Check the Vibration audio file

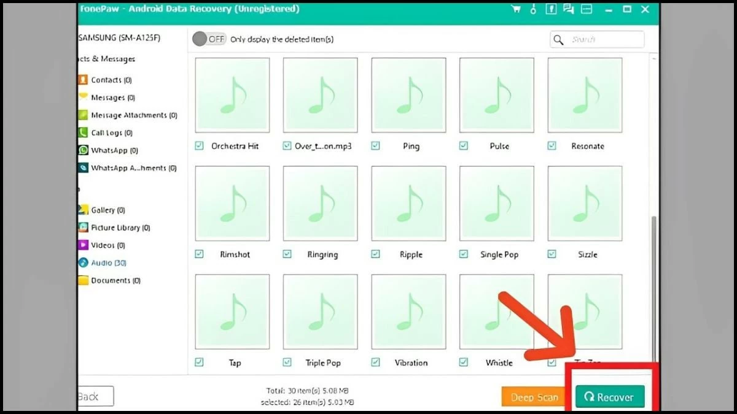pyautogui.click(x=375, y=362)
